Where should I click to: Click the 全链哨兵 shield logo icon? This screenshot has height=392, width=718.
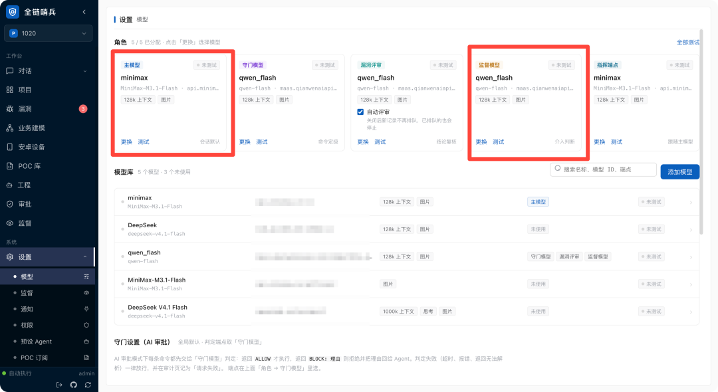(13, 12)
